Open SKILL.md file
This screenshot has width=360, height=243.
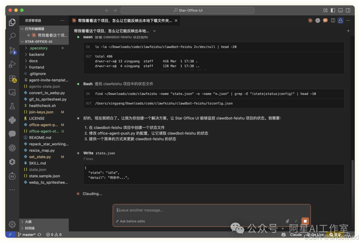(44, 163)
